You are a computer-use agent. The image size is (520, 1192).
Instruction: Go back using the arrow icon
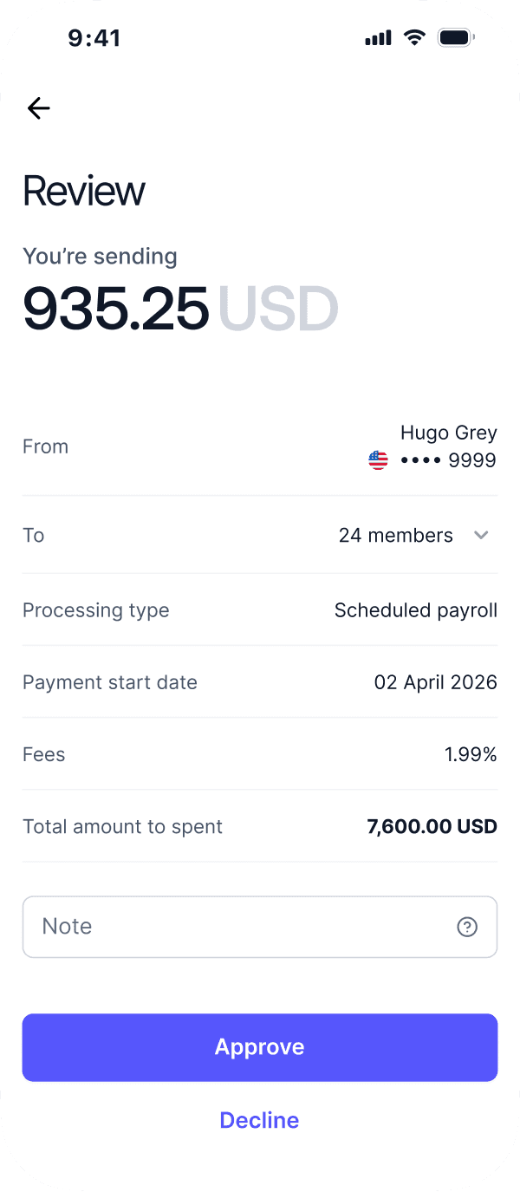coord(39,108)
